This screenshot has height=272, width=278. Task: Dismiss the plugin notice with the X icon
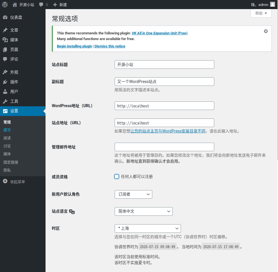point(266,31)
